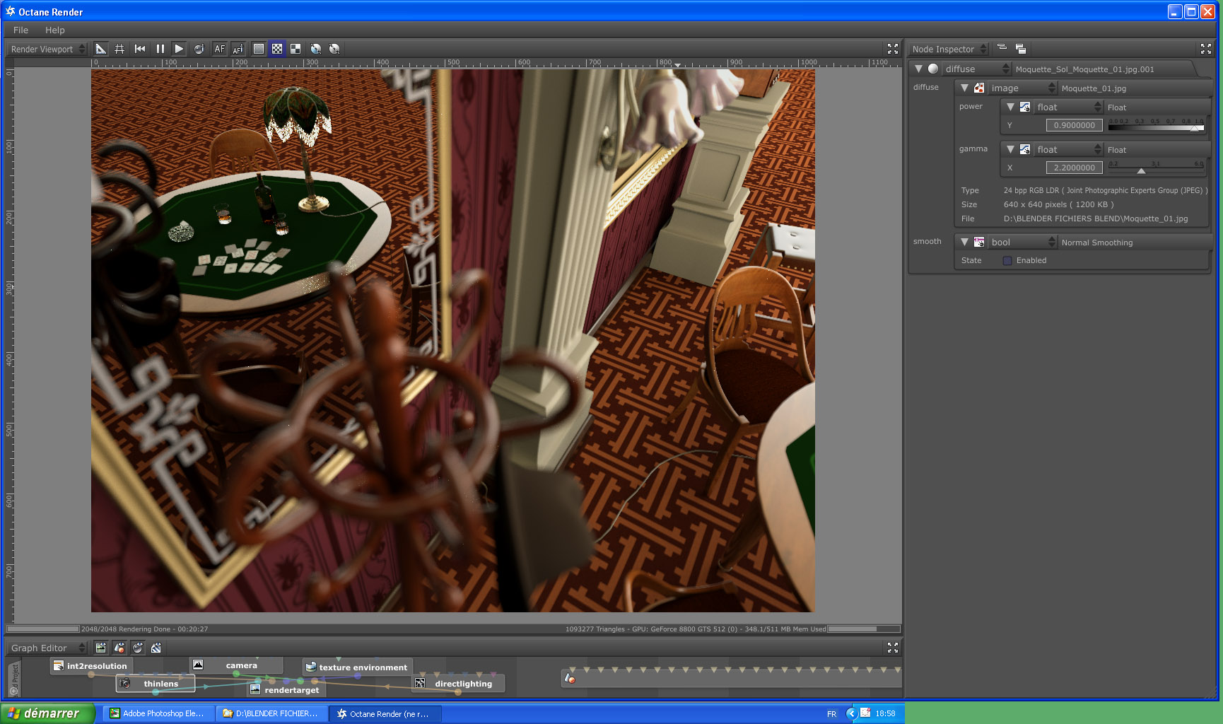Open the File menu
This screenshot has width=1223, height=724.
tap(21, 30)
